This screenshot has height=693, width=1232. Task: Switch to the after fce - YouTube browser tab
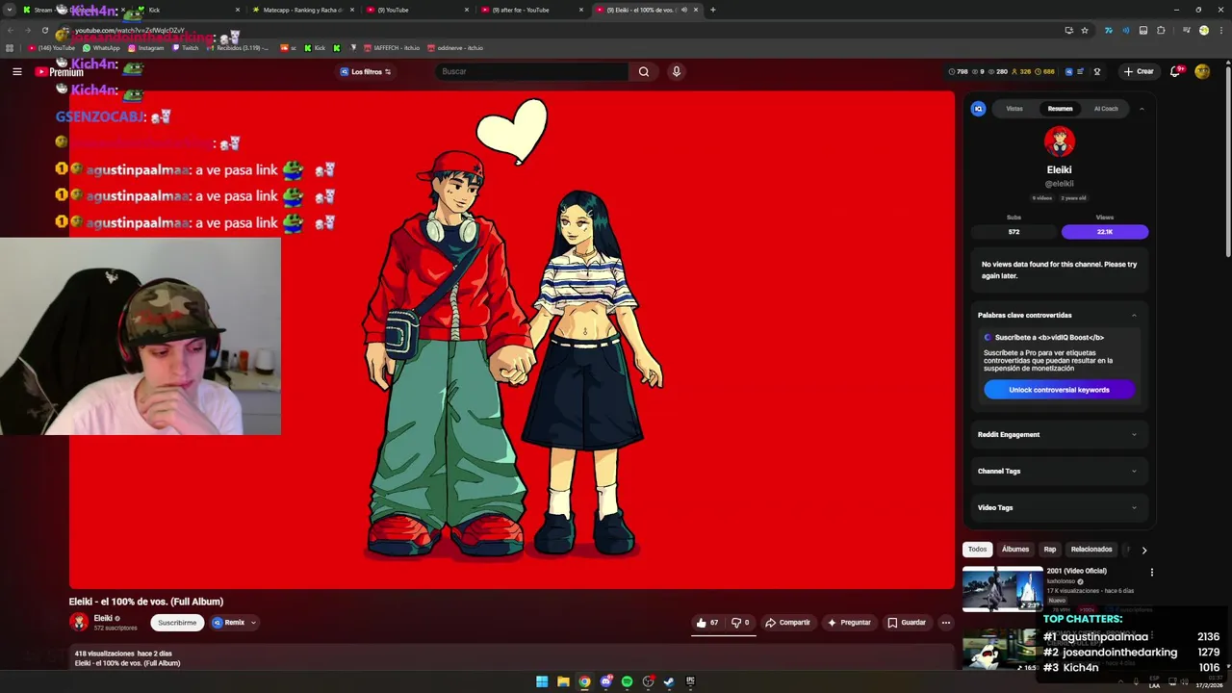pos(532,10)
